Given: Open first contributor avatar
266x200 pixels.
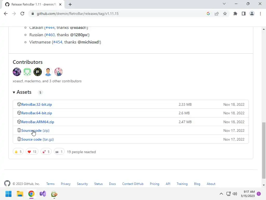Looking at the screenshot, I should pos(17,72).
